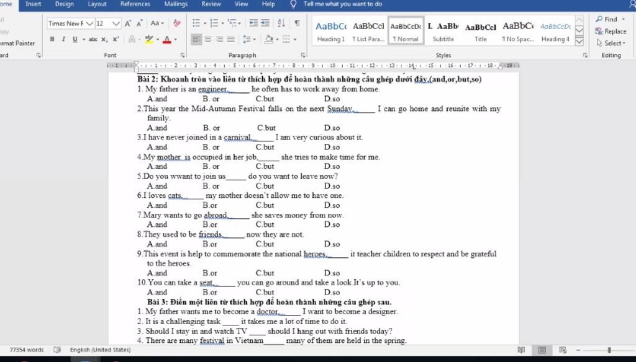
Task: Click the Replace button
Action: click(x=611, y=31)
